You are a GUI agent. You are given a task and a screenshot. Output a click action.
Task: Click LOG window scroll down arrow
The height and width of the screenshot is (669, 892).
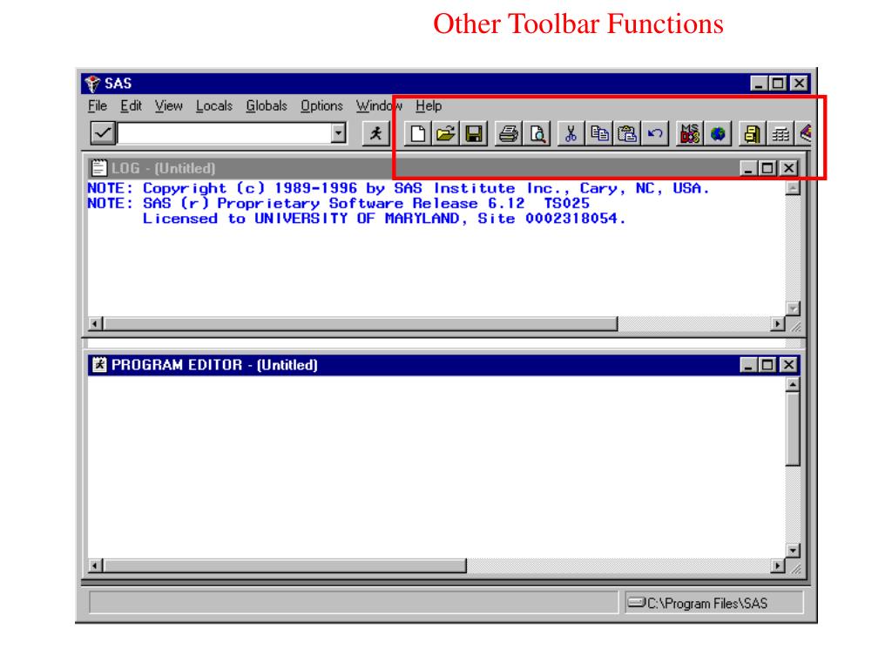[793, 309]
